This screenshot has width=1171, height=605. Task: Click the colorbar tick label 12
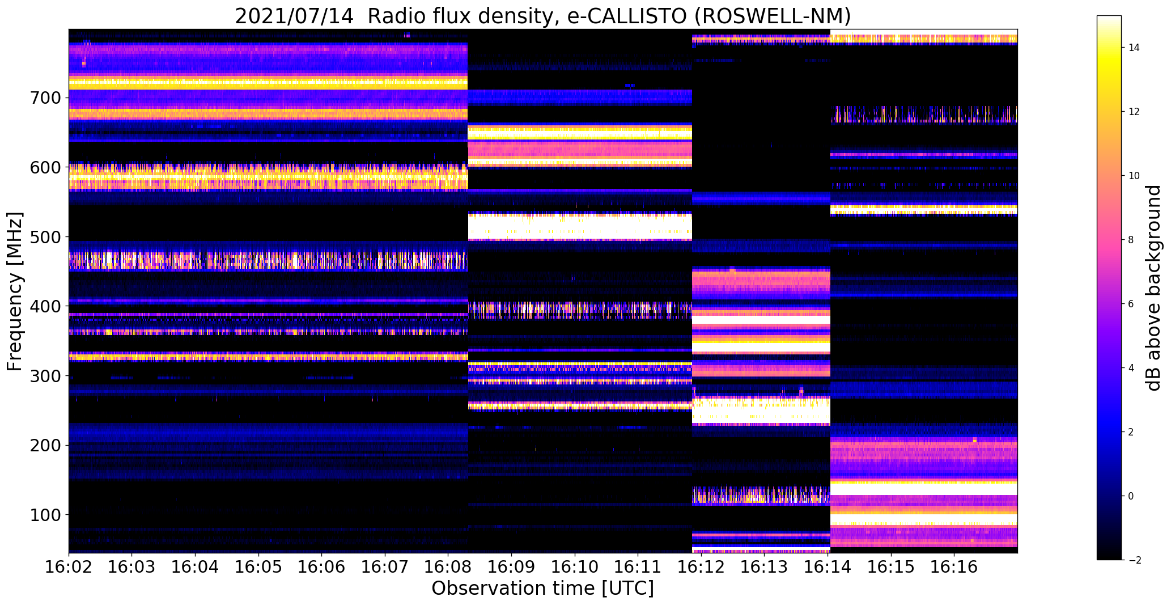[1134, 112]
